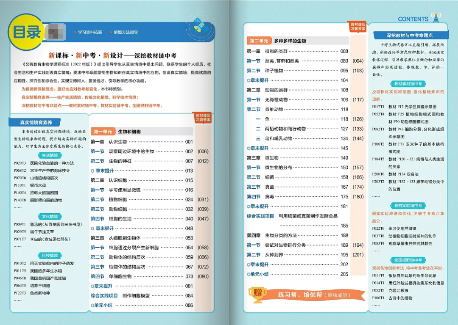Select the 科技情境 label
The height and width of the screenshot is (325, 458).
(50, 256)
